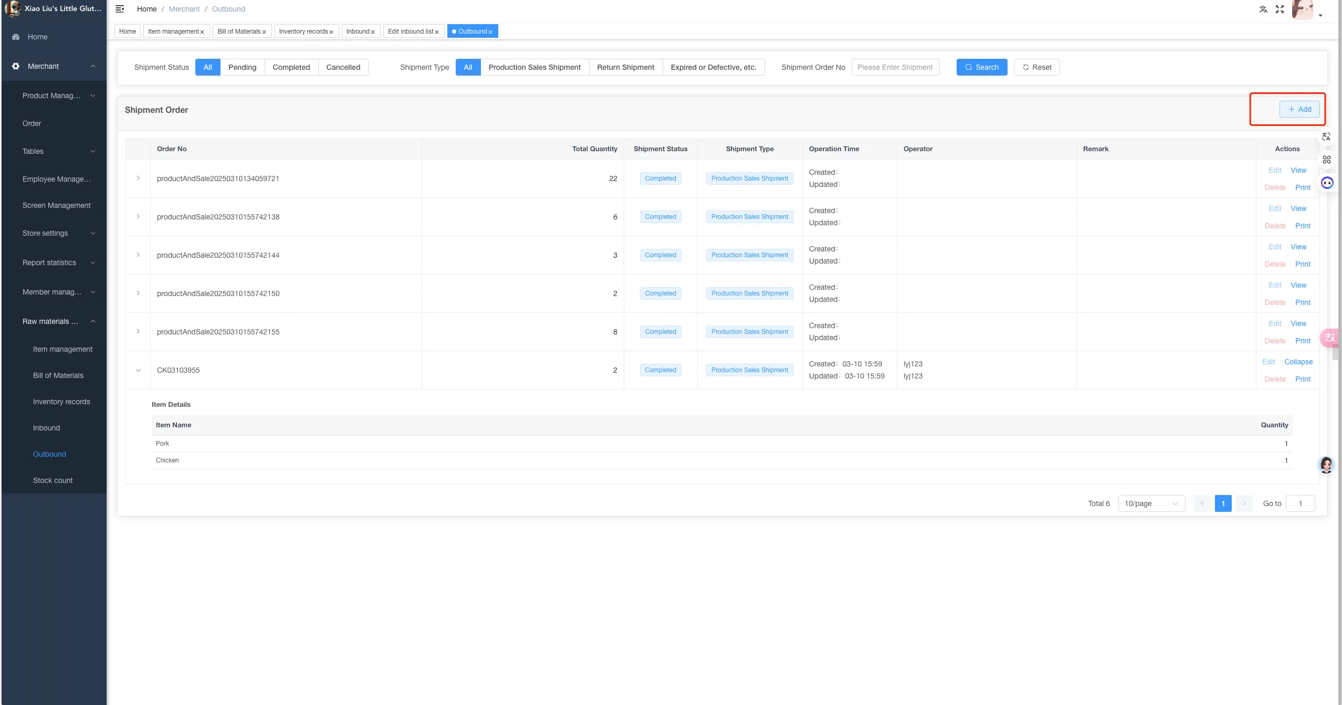Open Item management in sidebar
The image size is (1342, 705).
(x=62, y=349)
